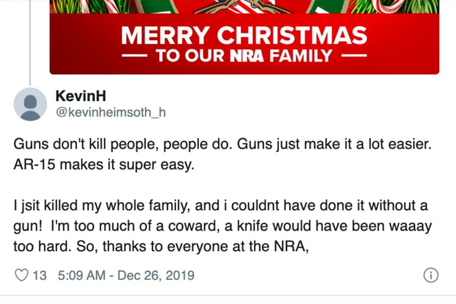Open the Merry Christmas banner image
Viewport: 456px width, 304px height.
(x=244, y=37)
